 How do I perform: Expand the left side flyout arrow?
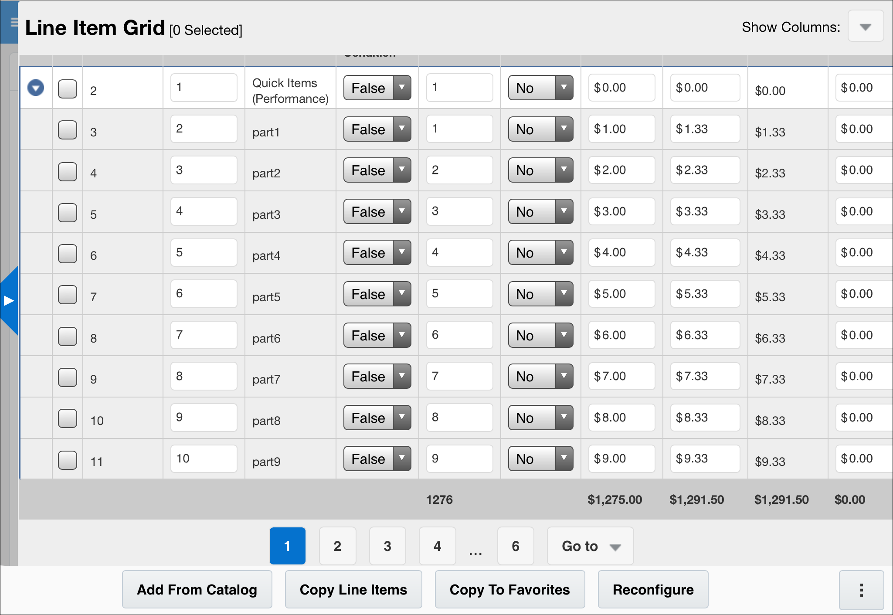pyautogui.click(x=9, y=300)
